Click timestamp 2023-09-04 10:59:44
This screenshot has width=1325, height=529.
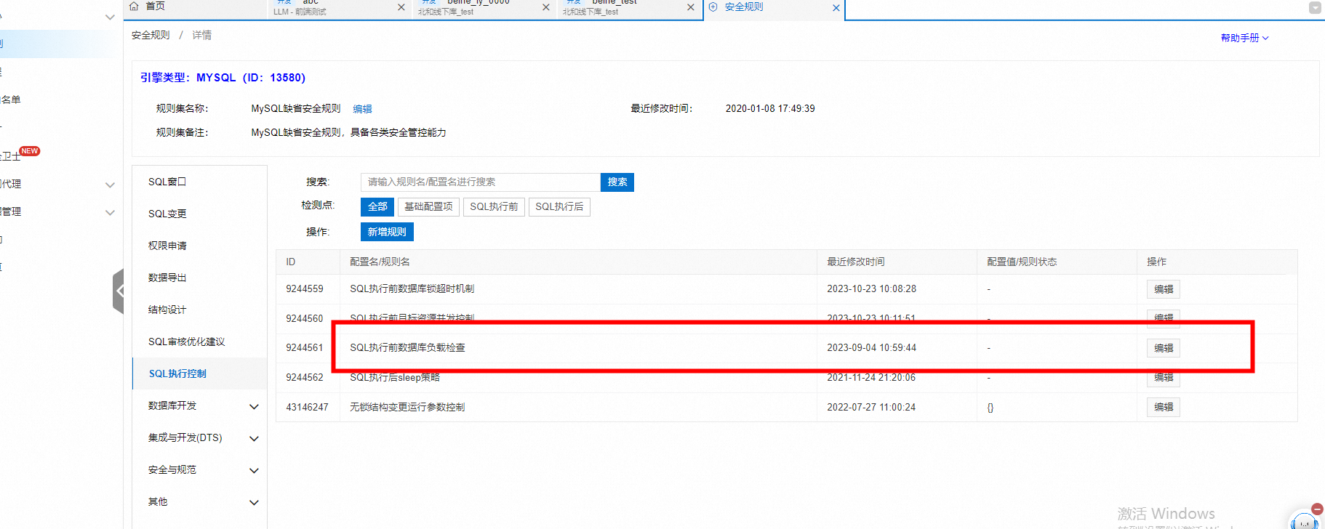(871, 348)
